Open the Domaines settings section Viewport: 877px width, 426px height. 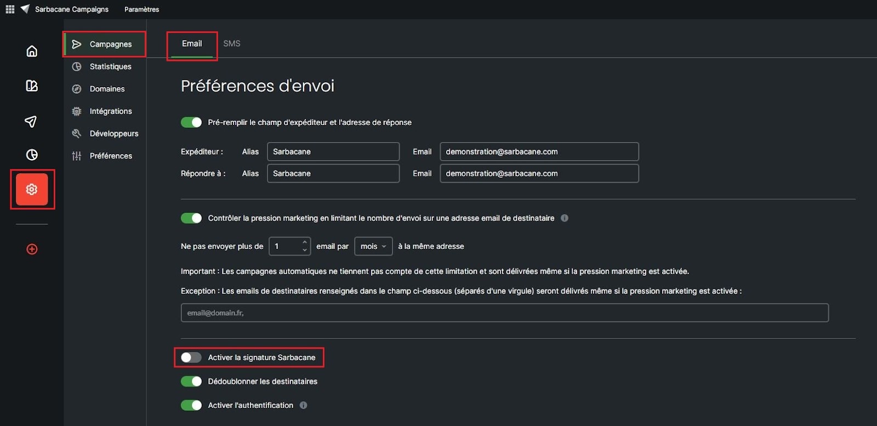[x=107, y=89]
